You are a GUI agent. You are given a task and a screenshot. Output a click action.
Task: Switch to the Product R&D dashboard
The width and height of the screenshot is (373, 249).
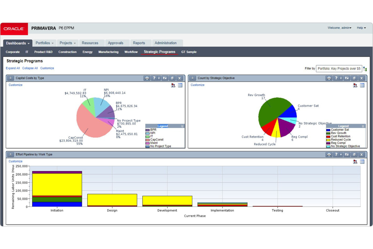click(x=43, y=52)
